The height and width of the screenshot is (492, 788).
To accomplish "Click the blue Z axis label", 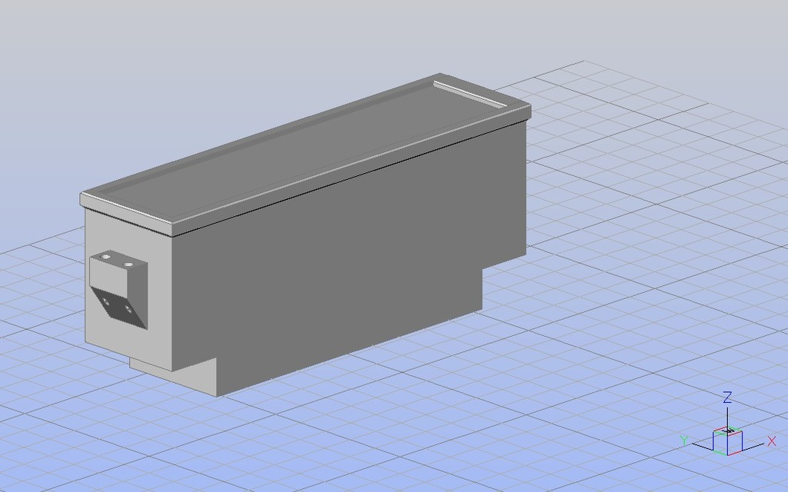I will pos(726,397).
